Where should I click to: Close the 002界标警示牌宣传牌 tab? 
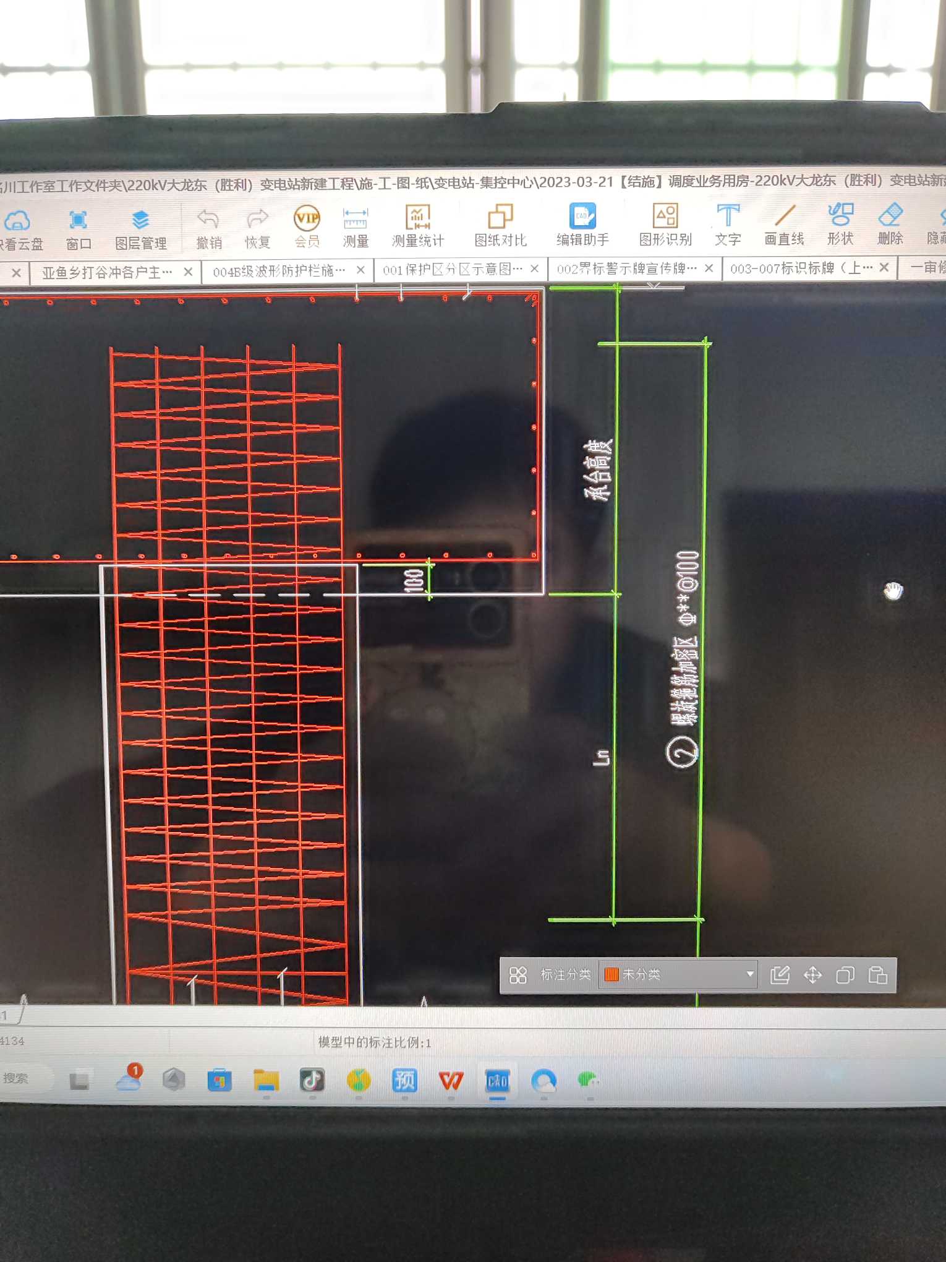click(x=709, y=268)
